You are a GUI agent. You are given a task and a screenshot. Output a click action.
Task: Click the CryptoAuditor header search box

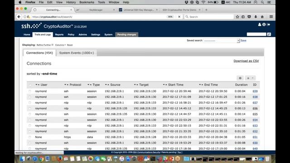[256, 34]
